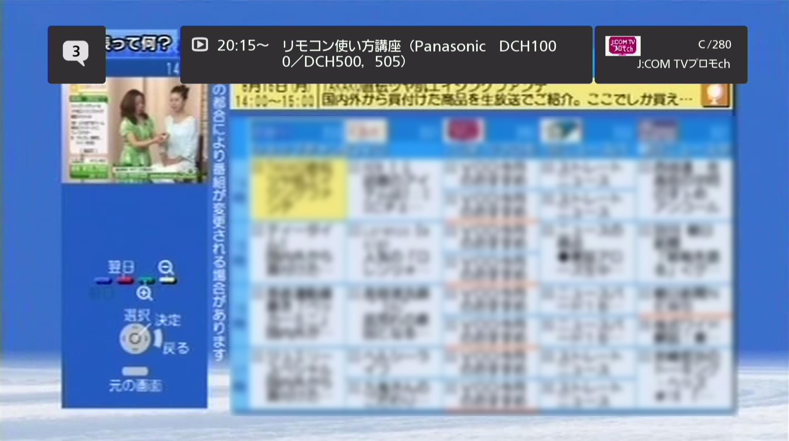Viewport: 789px width, 441px height.
Task: Click the speech bubble icon numbered 3
Action: point(76,53)
